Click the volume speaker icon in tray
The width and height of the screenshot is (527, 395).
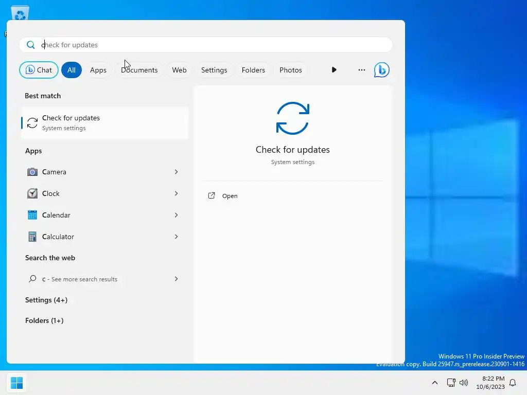pos(464,383)
